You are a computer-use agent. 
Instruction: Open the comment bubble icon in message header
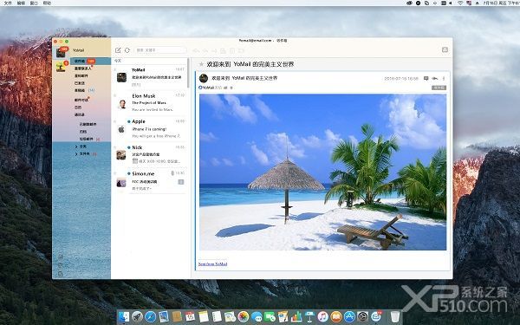pyautogui.click(x=426, y=79)
